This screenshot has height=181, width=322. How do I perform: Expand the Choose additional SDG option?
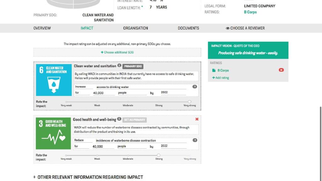tap(117, 52)
